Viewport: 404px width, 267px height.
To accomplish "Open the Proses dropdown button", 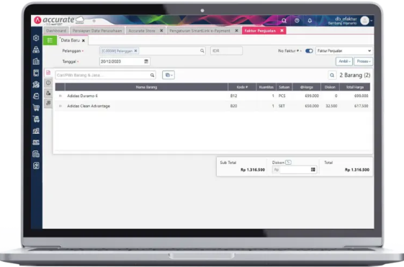I will (363, 61).
